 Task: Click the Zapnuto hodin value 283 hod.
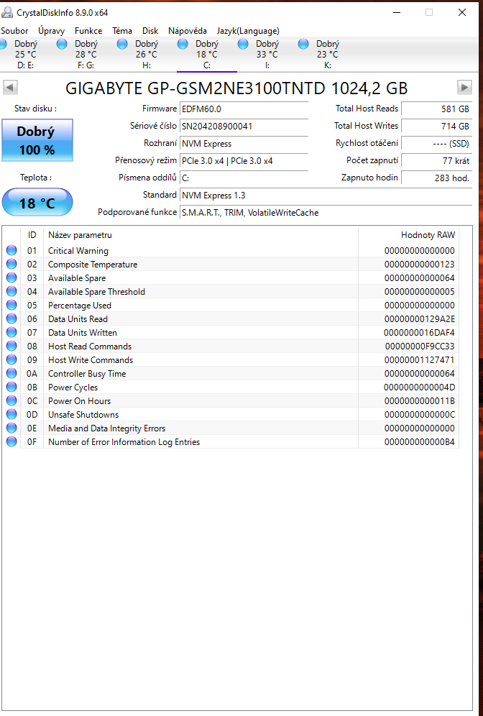[x=436, y=178]
